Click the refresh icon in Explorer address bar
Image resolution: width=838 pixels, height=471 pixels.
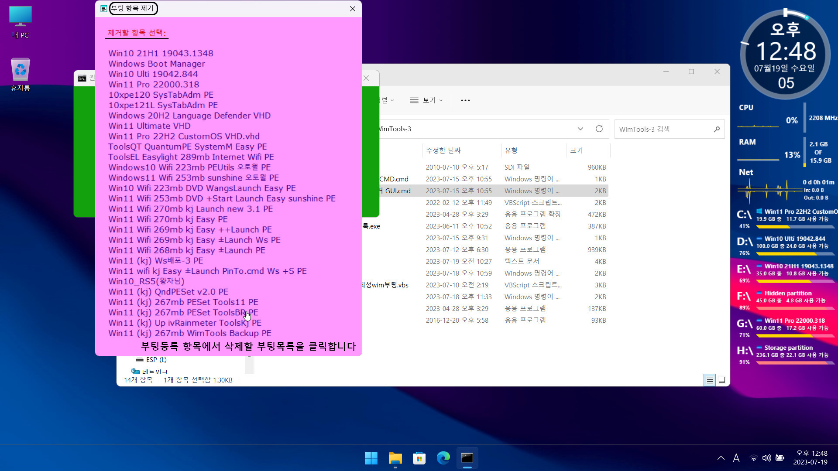(x=599, y=129)
